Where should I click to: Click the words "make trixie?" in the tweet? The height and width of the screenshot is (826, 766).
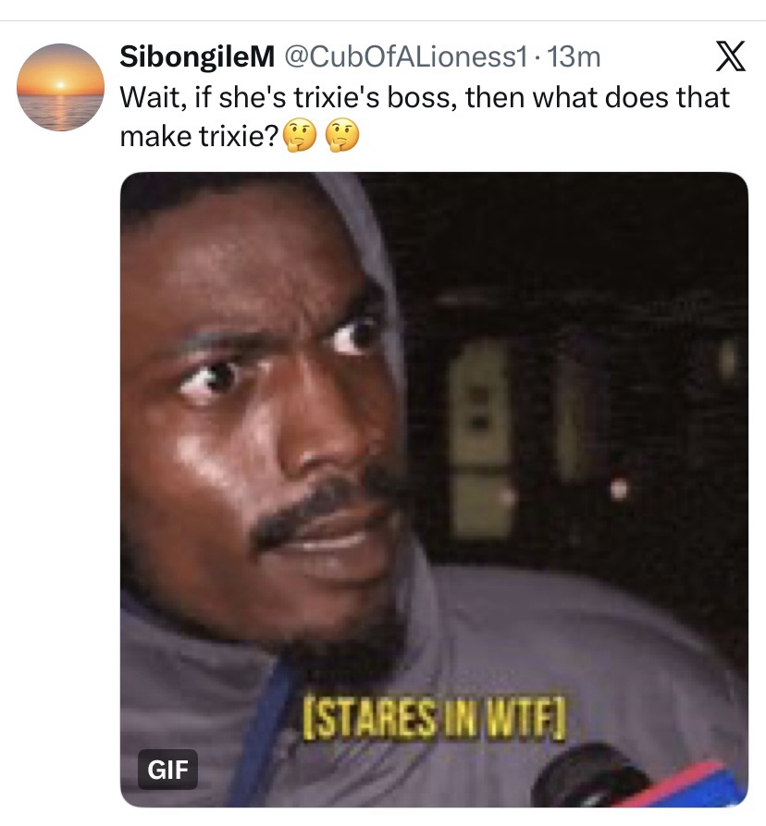pos(199,137)
